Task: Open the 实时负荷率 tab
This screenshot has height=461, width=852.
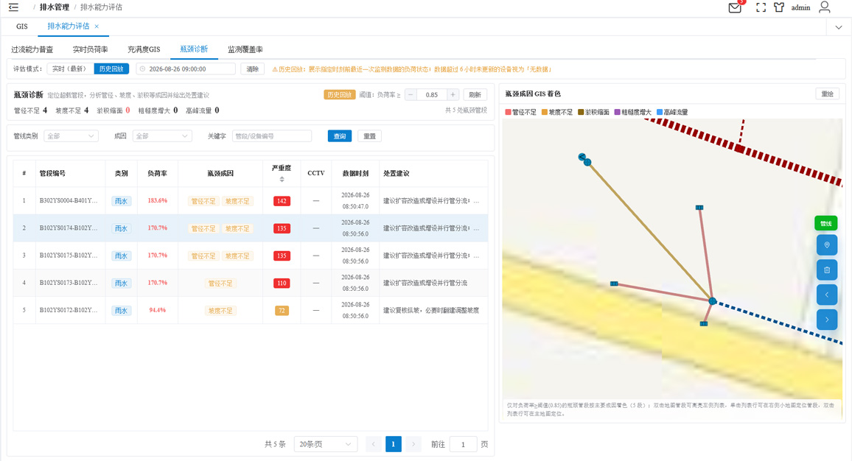Action: tap(90, 49)
